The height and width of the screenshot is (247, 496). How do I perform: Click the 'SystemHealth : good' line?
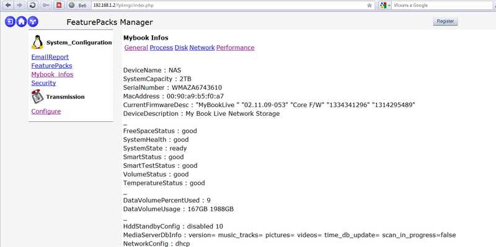[156, 140]
